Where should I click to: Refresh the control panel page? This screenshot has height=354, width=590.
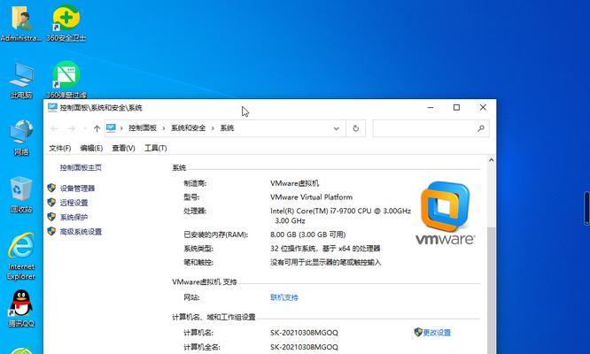point(355,128)
